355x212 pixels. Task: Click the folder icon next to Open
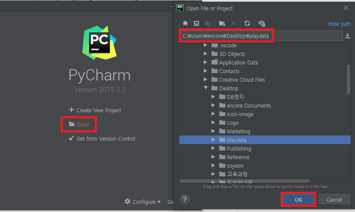click(72, 124)
